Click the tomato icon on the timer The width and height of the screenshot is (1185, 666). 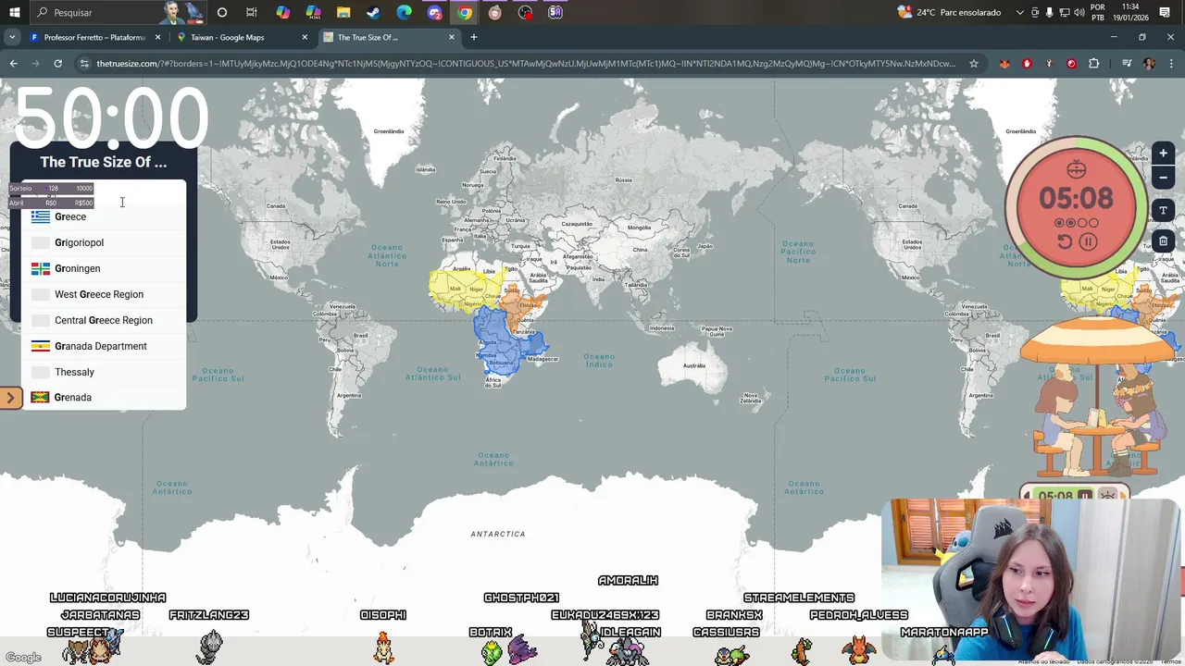(x=1076, y=169)
